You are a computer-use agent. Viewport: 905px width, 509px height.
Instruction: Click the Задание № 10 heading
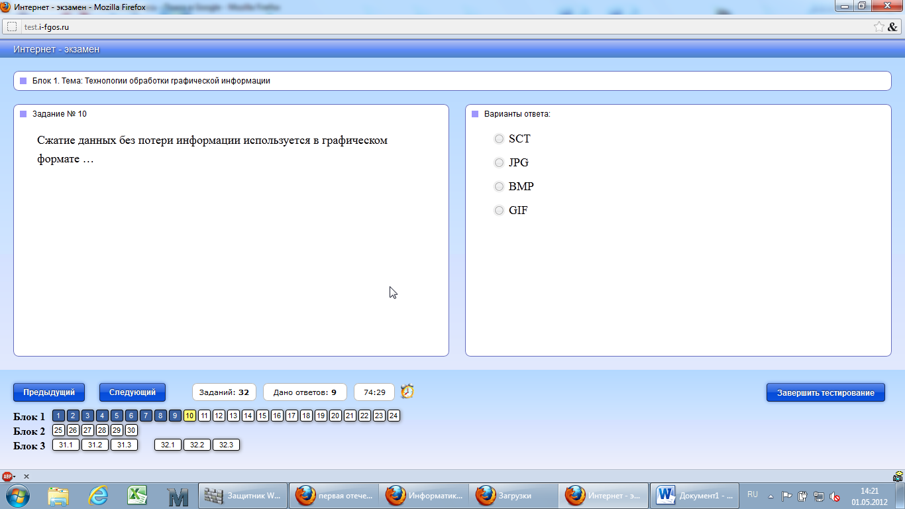[x=60, y=114]
